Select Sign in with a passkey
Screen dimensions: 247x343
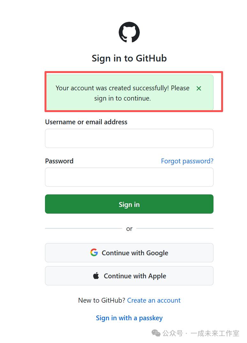point(129,318)
